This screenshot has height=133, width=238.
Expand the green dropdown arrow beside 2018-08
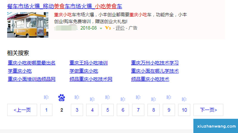(x=101, y=28)
